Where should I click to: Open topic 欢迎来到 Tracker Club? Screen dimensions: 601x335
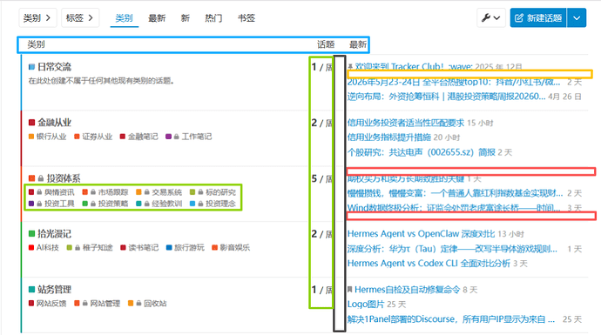click(x=414, y=67)
